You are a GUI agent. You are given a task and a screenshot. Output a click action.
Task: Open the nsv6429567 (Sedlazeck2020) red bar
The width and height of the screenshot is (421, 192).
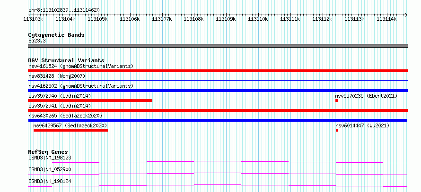pyautogui.click(x=70, y=130)
